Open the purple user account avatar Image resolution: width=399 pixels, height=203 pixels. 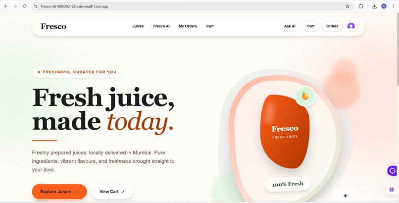[x=351, y=26]
